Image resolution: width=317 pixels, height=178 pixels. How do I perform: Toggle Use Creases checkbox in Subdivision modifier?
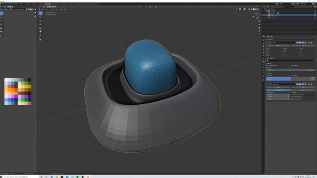coord(292,99)
